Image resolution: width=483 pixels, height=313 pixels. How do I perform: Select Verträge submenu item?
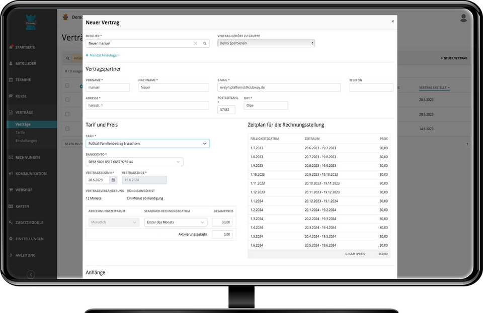pos(23,124)
